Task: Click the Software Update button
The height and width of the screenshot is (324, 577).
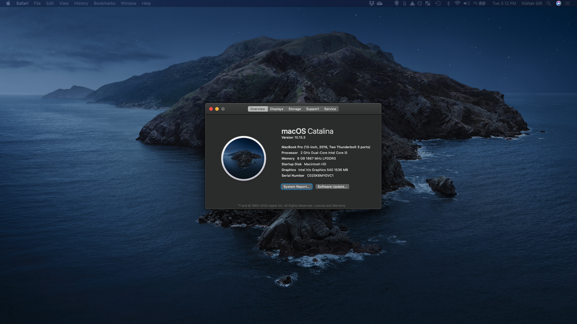Action: pos(332,187)
